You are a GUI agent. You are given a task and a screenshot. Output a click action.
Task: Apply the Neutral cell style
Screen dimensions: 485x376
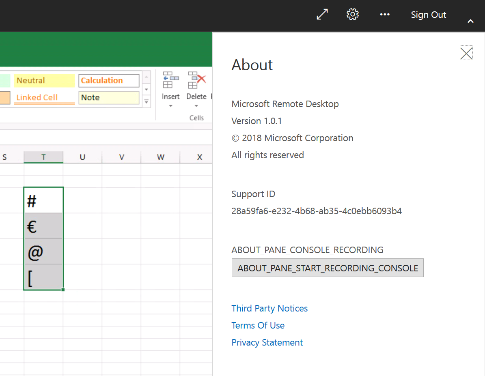click(44, 81)
